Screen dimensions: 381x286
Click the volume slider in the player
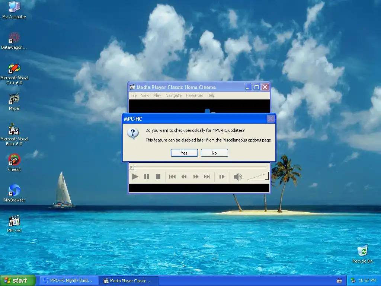click(x=258, y=176)
